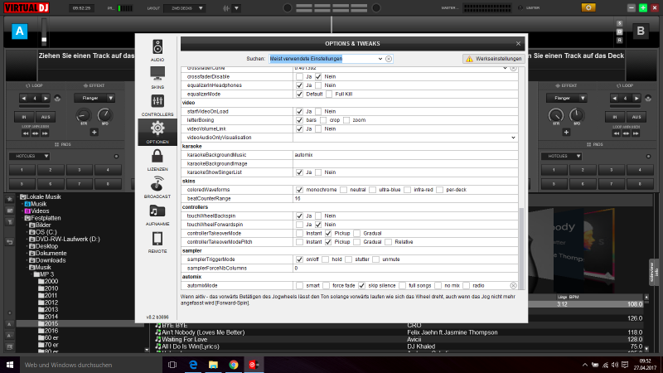
Task: Select track Waiting For Love
Action: point(184,339)
